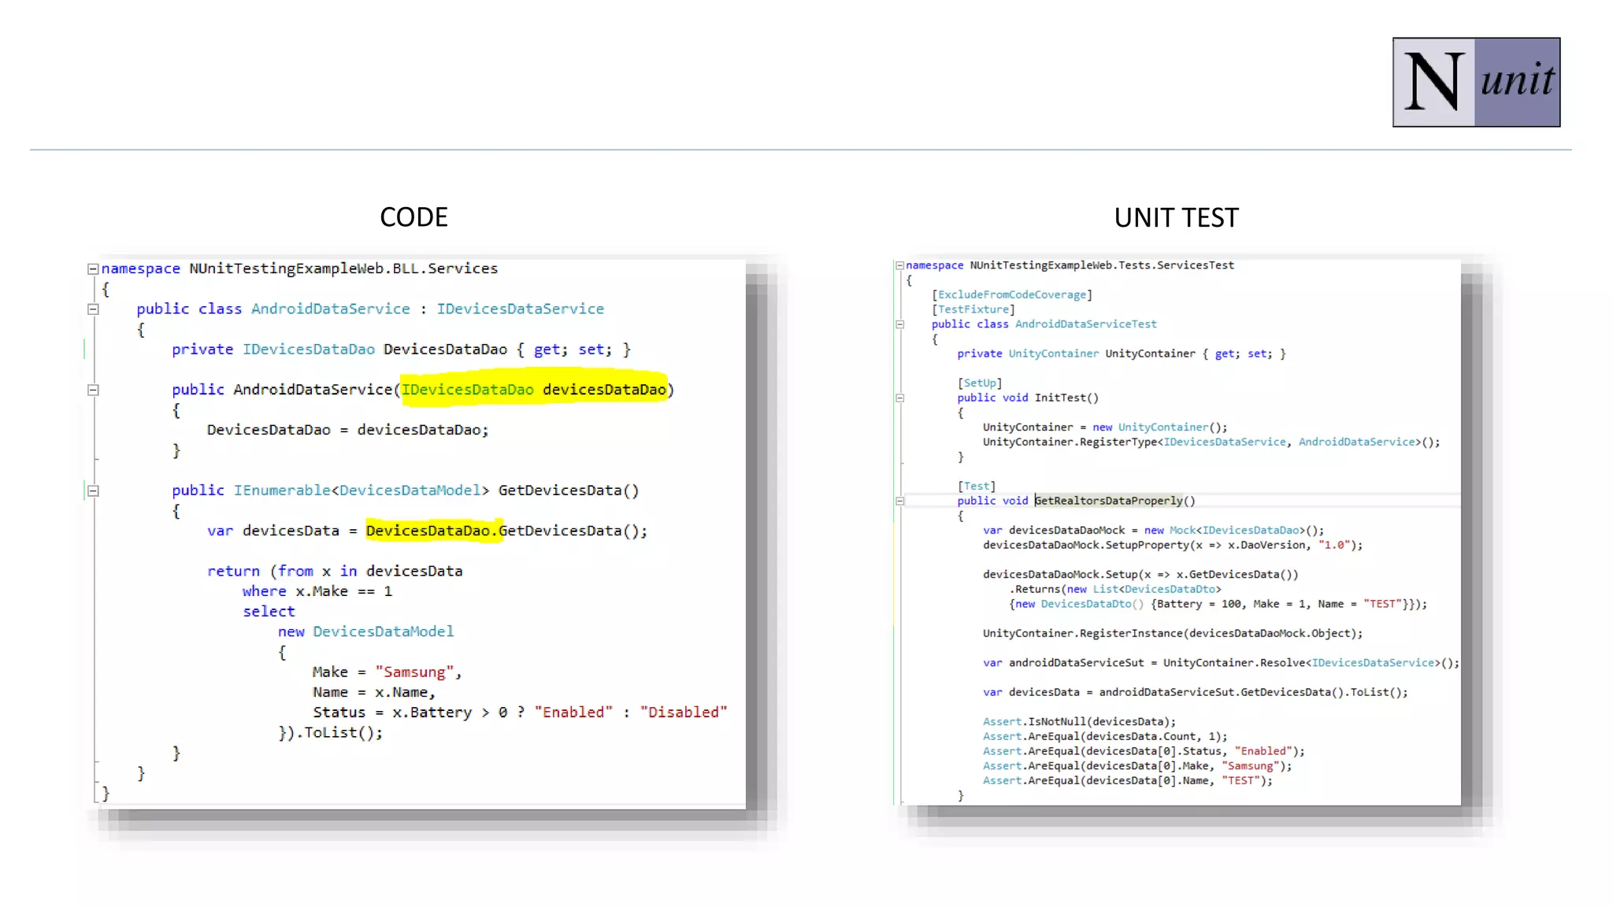
Task: Click 'Battery = 100, Make = 1' initializer line
Action: tap(1218, 604)
